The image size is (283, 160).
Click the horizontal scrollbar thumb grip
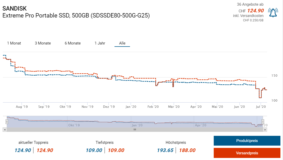135,129
